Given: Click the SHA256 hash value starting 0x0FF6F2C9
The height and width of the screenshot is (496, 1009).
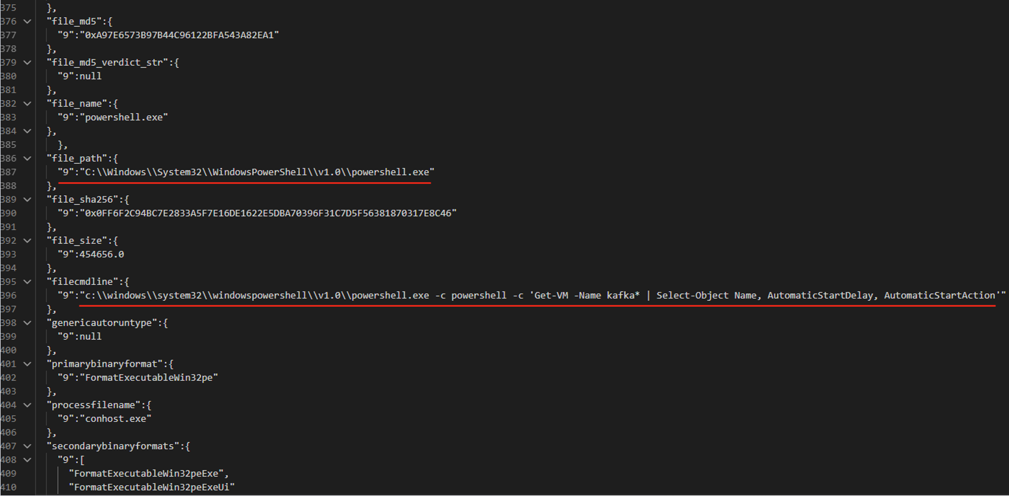Looking at the screenshot, I should [268, 213].
